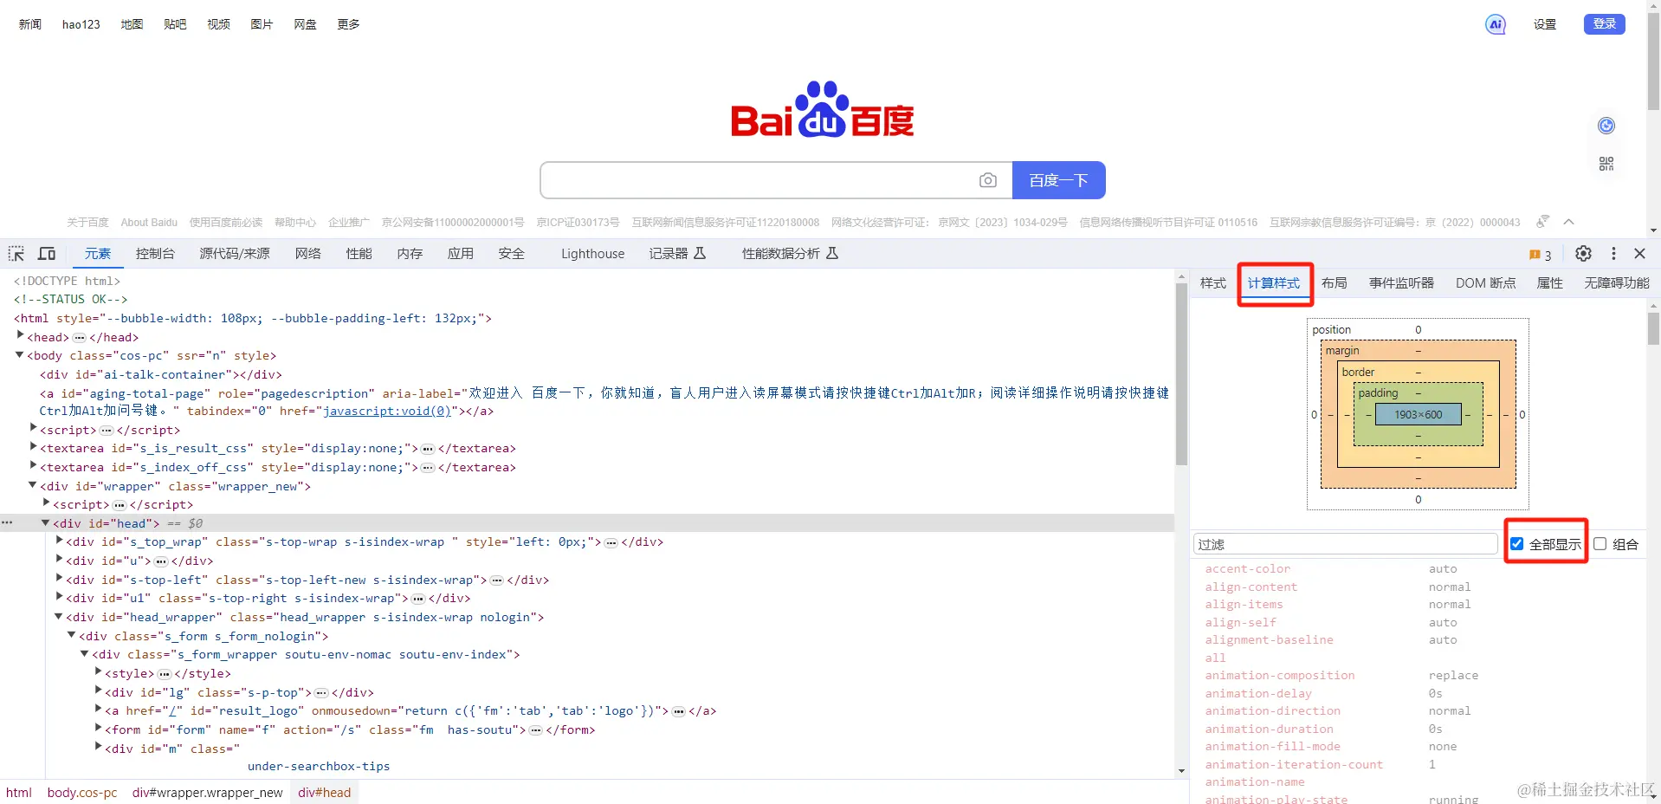This screenshot has height=804, width=1661.
Task: Open the 布局 tab
Action: pos(1335,283)
